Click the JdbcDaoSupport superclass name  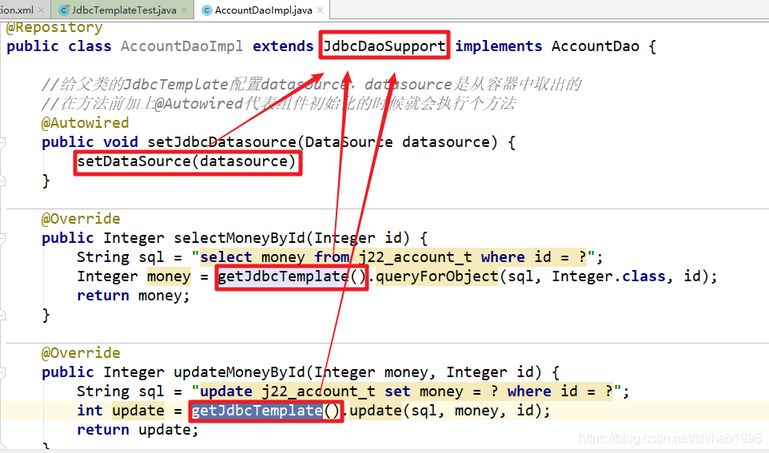click(x=384, y=46)
